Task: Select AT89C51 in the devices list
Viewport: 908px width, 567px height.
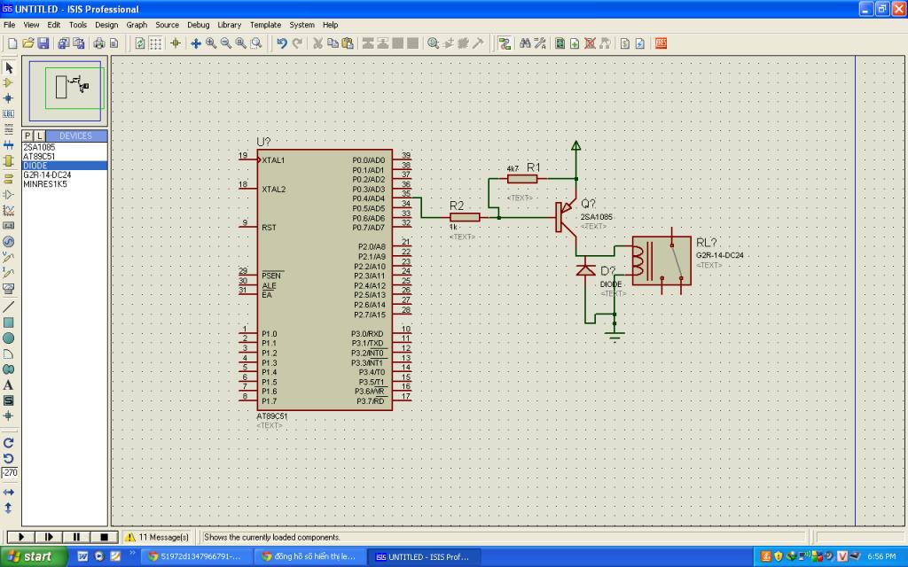Action: (39, 156)
